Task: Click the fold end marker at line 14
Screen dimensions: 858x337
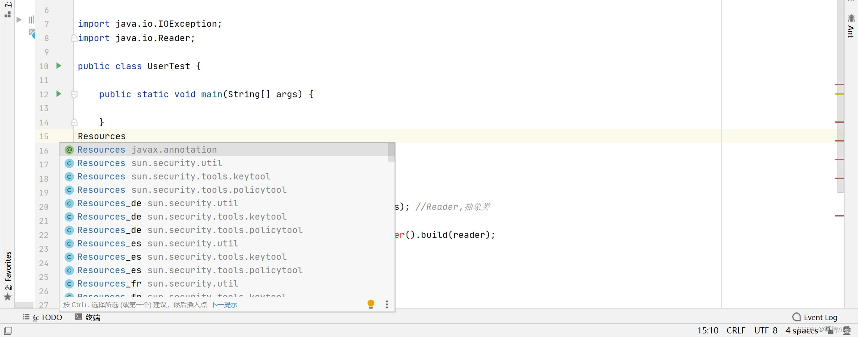Action: [75, 122]
